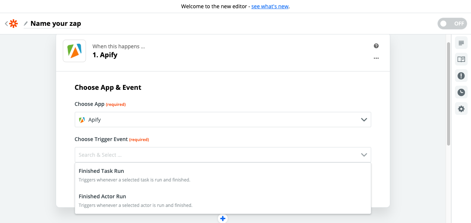Click the '1. Apify' step heading
The height and width of the screenshot is (223, 471).
coord(105,55)
